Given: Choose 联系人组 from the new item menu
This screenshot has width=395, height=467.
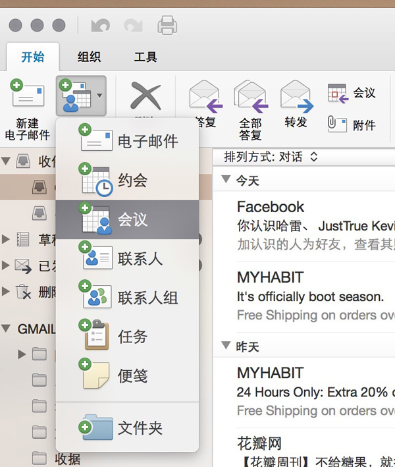Looking at the screenshot, I should [127, 298].
